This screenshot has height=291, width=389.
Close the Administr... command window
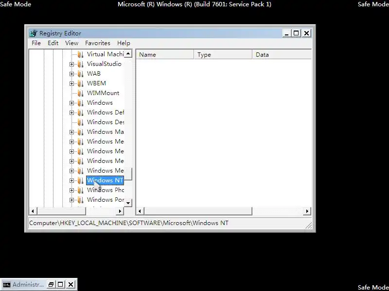click(71, 285)
